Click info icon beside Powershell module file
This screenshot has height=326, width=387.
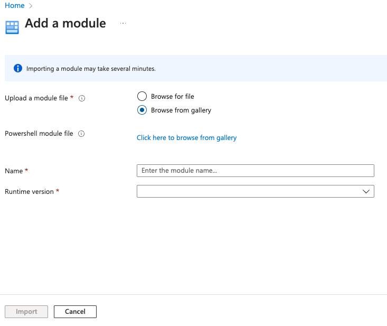click(81, 134)
